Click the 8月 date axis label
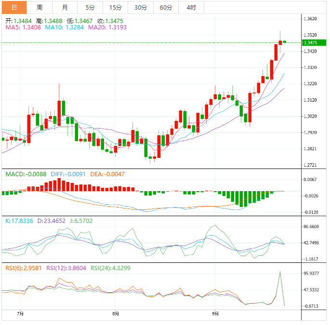 click(116, 314)
